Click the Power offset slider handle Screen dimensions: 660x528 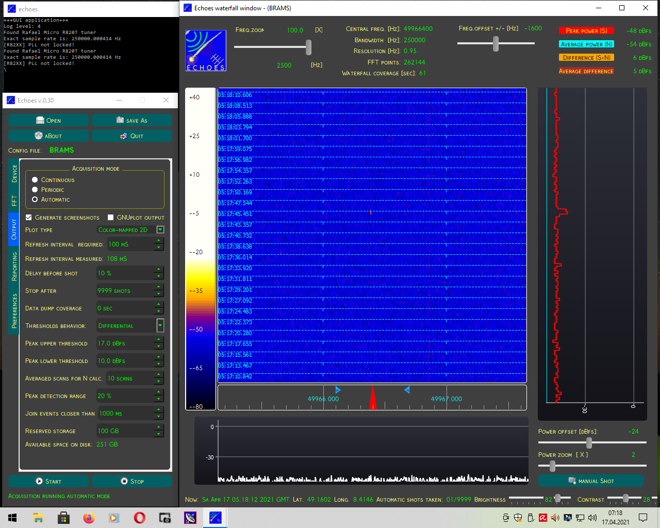pyautogui.click(x=589, y=442)
